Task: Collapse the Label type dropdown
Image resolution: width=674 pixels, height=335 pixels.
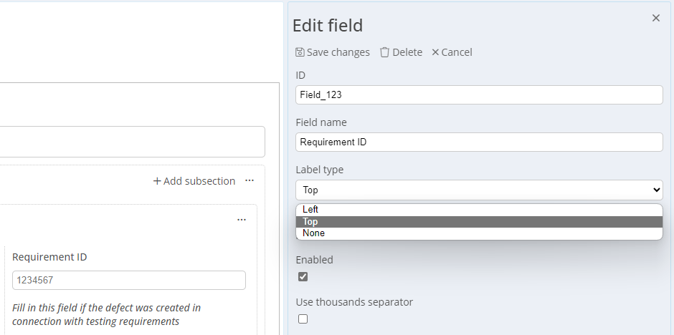Action: point(479,190)
